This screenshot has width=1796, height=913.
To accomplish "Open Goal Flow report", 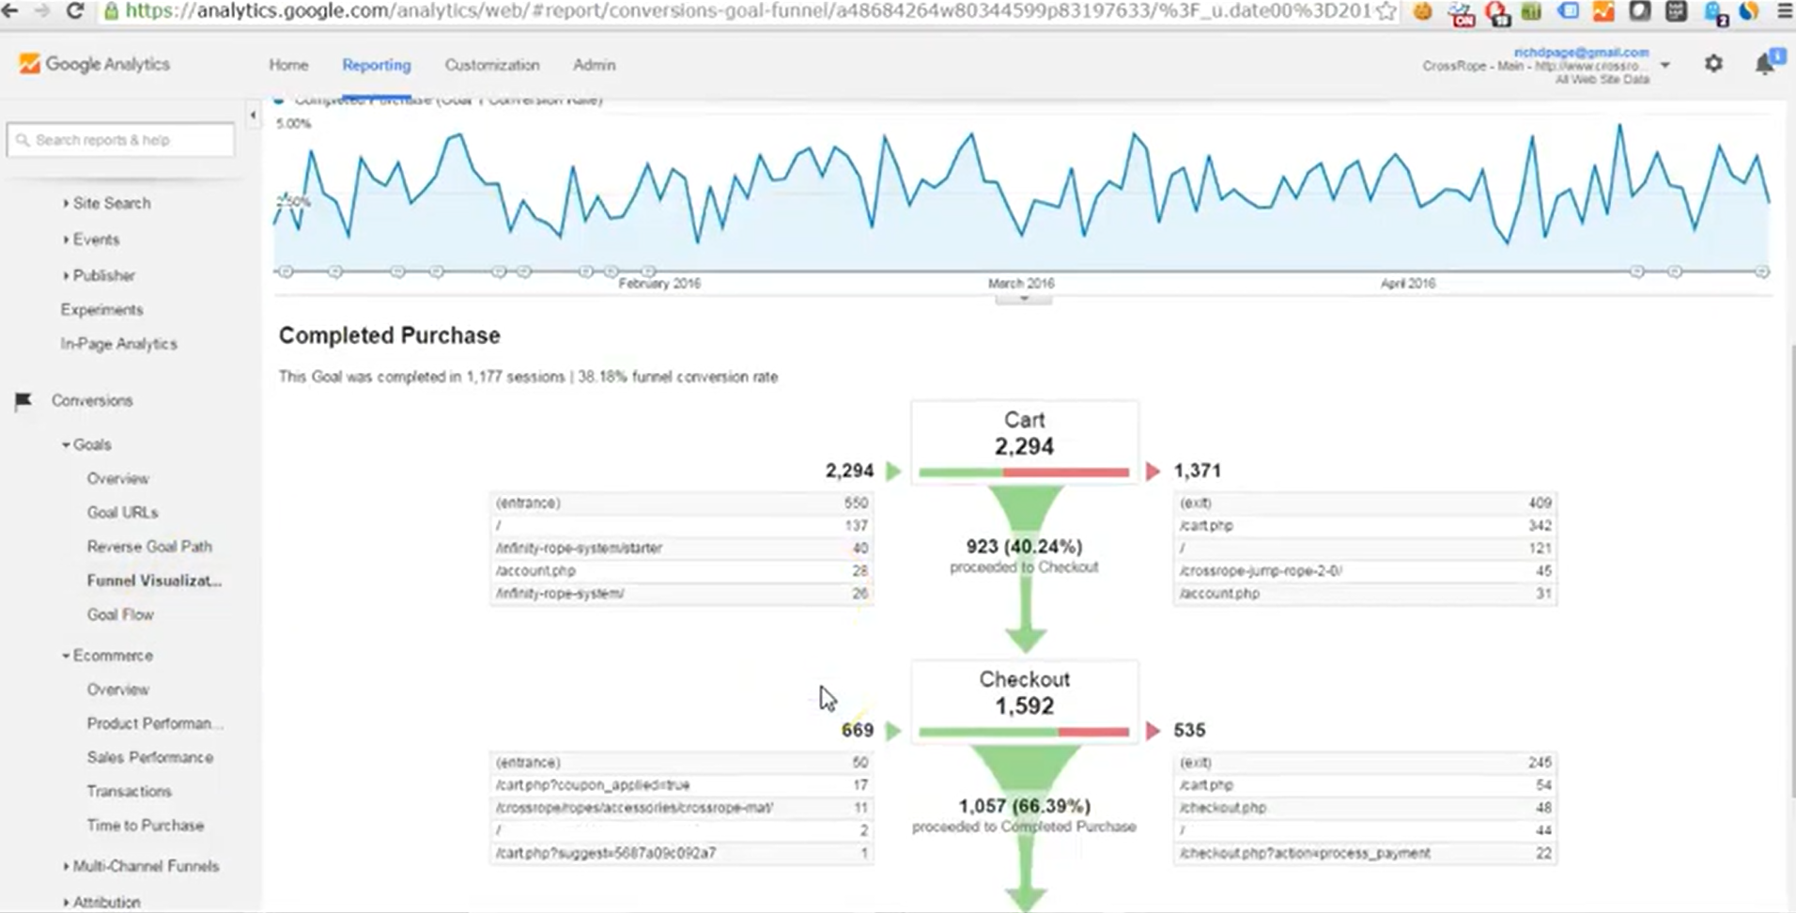I will coord(120,614).
